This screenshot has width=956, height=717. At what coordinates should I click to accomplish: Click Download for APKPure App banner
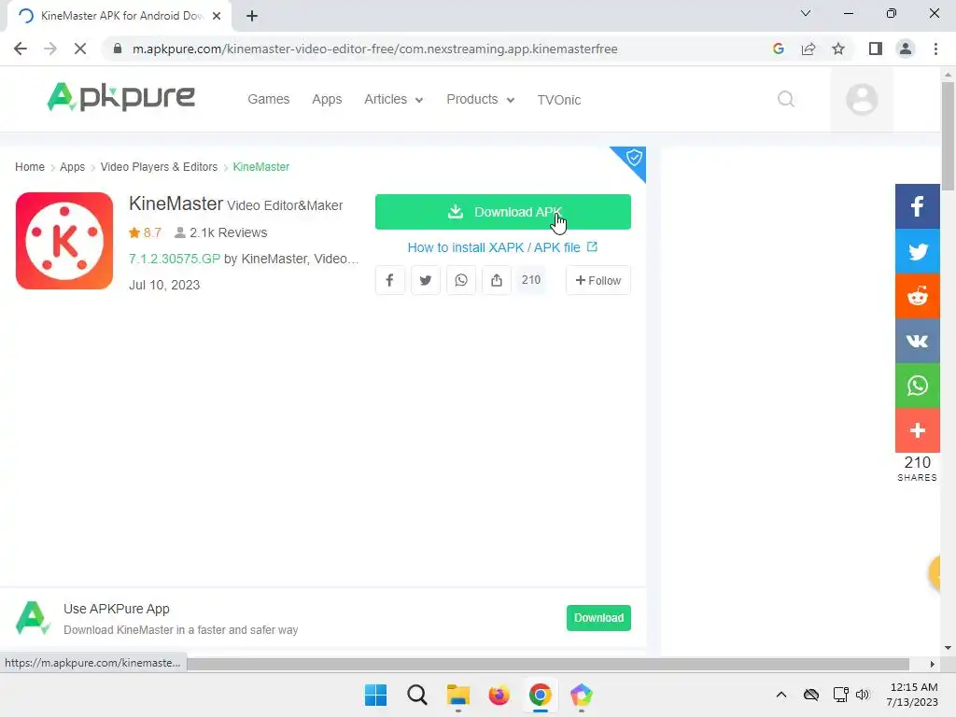tap(598, 618)
